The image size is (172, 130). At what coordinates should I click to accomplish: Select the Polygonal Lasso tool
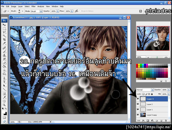4,32
